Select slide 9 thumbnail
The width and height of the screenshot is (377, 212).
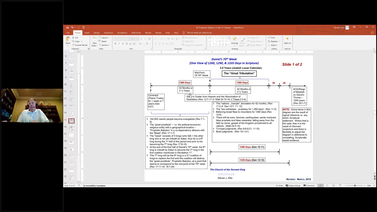click(72, 78)
